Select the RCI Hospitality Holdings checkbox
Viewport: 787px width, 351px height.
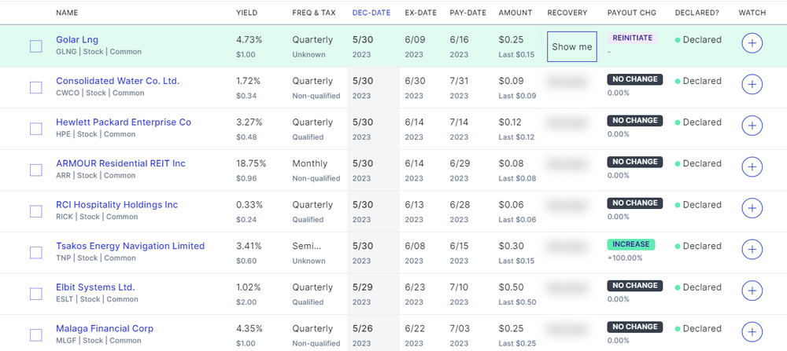click(36, 211)
